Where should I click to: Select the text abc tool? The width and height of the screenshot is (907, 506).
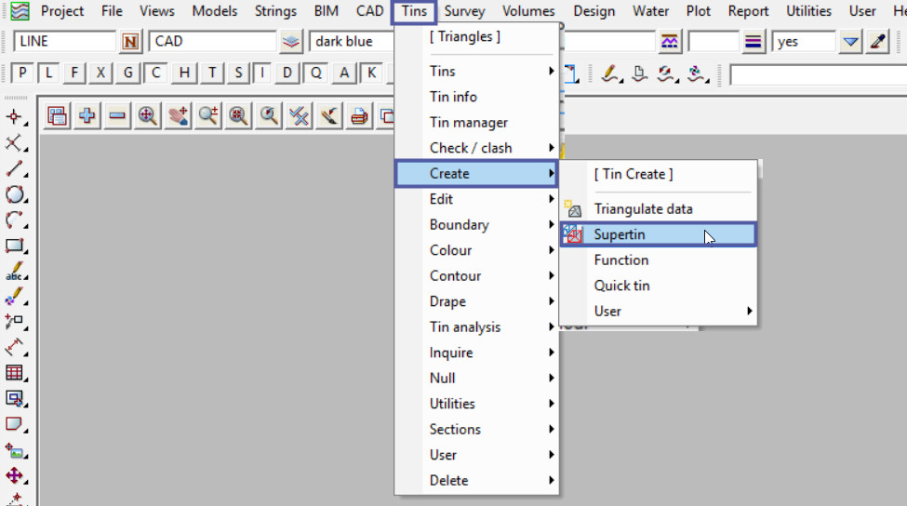(x=15, y=273)
